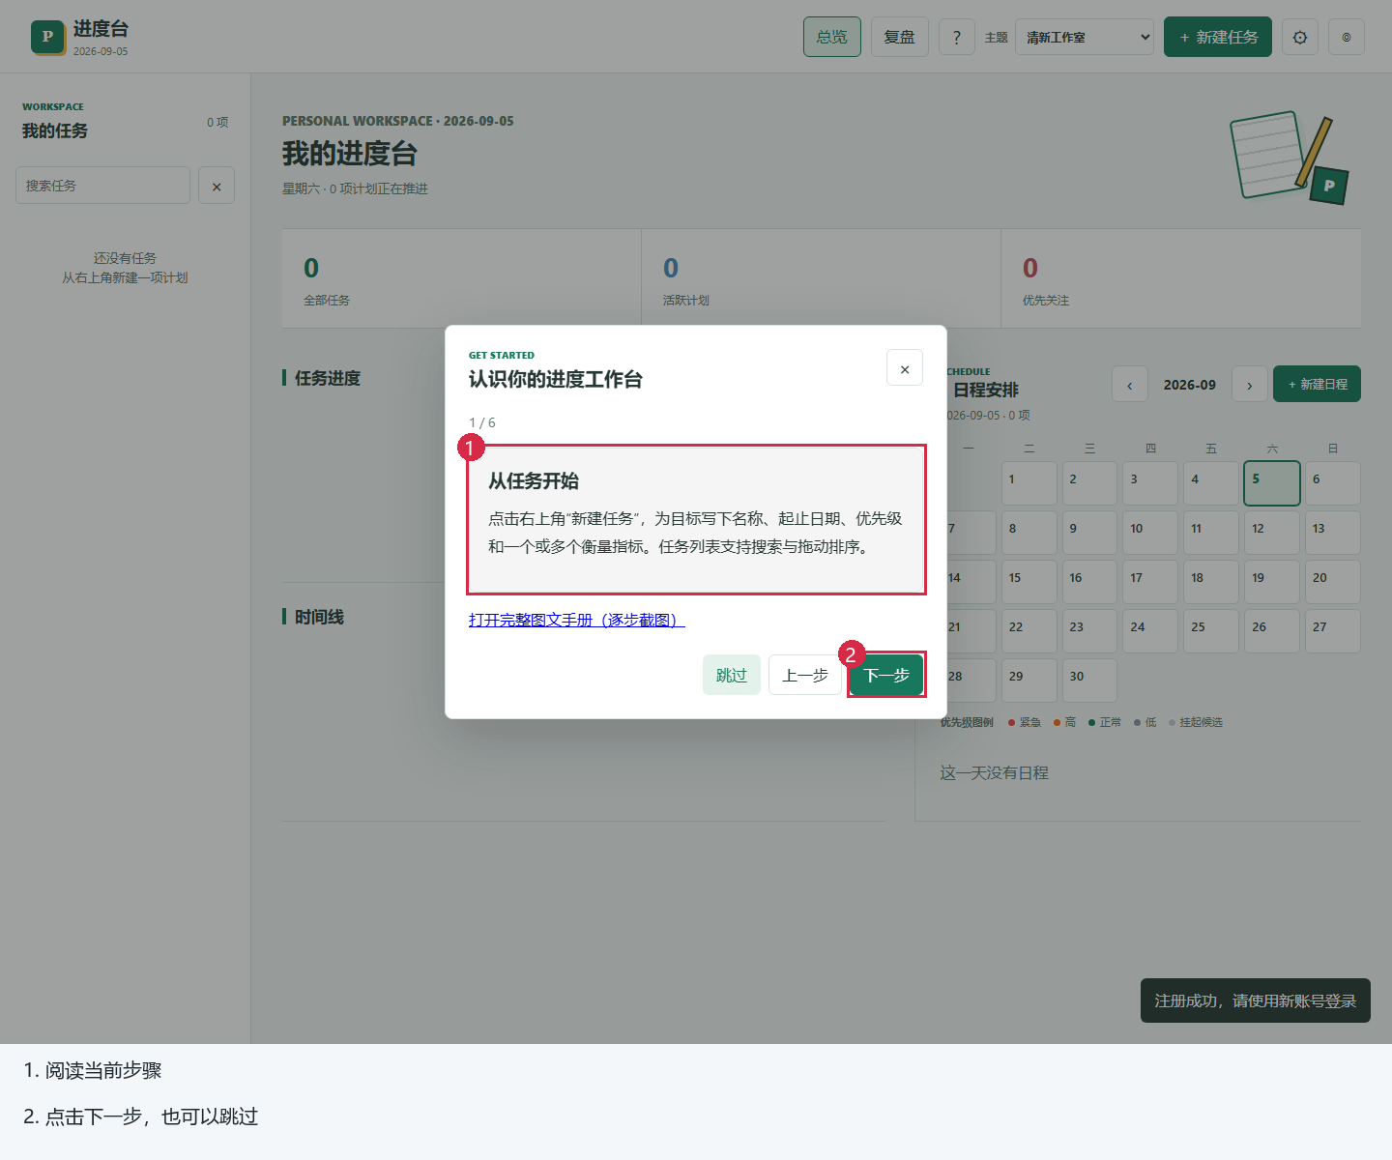The height and width of the screenshot is (1160, 1392).
Task: Click the 我的任务 sidebar heading
Action: (x=55, y=130)
